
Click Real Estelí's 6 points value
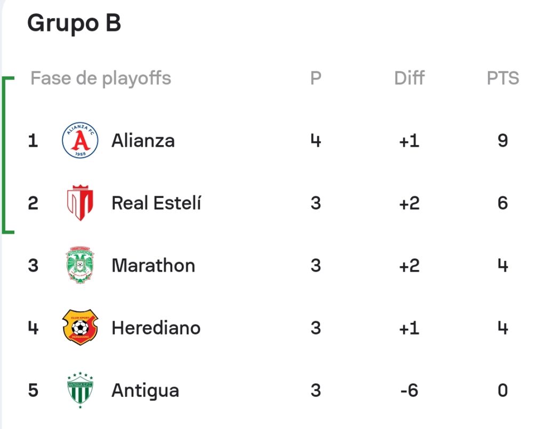coord(503,203)
